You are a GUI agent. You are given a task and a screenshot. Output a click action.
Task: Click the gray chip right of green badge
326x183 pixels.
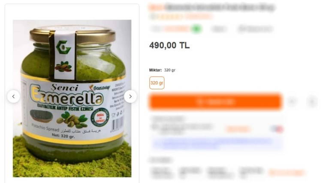[219, 29]
